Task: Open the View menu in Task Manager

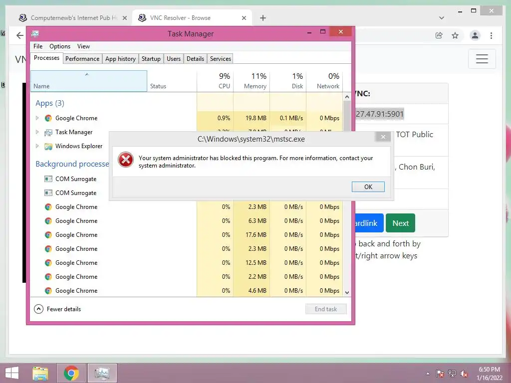Action: 83,46
